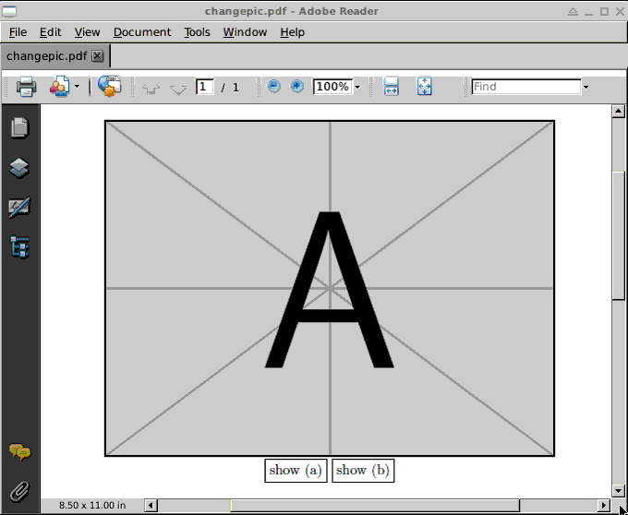Click the horizontal scrollbar right arrow
Viewport: 628px width, 515px height.
tap(604, 505)
